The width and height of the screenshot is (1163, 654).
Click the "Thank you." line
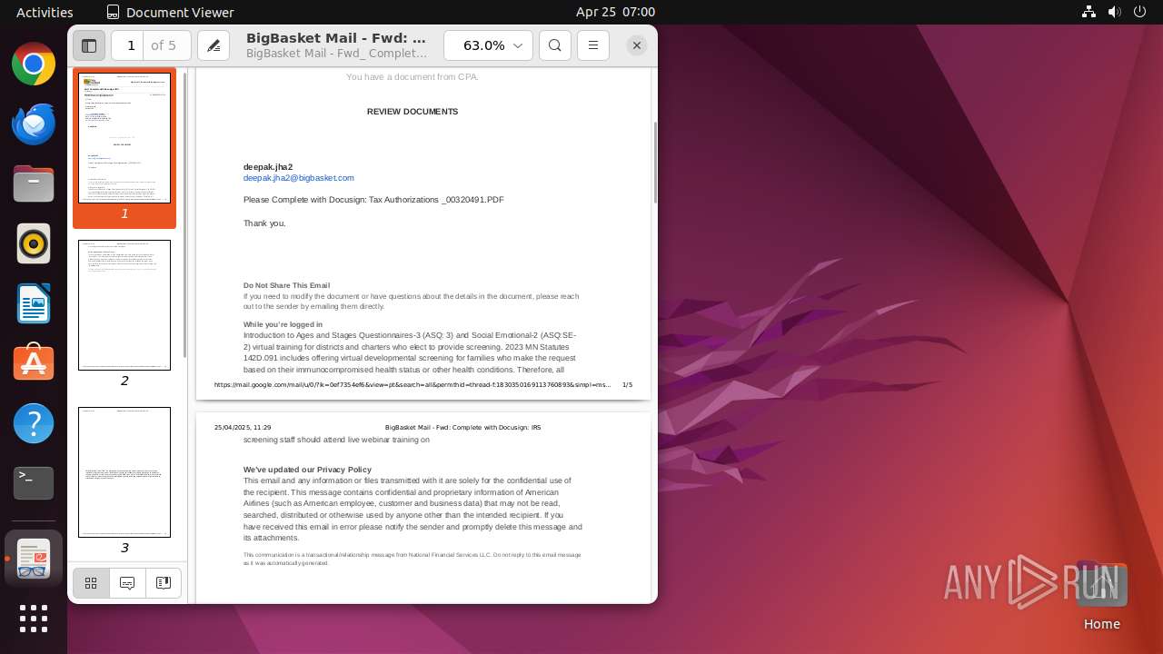click(264, 223)
